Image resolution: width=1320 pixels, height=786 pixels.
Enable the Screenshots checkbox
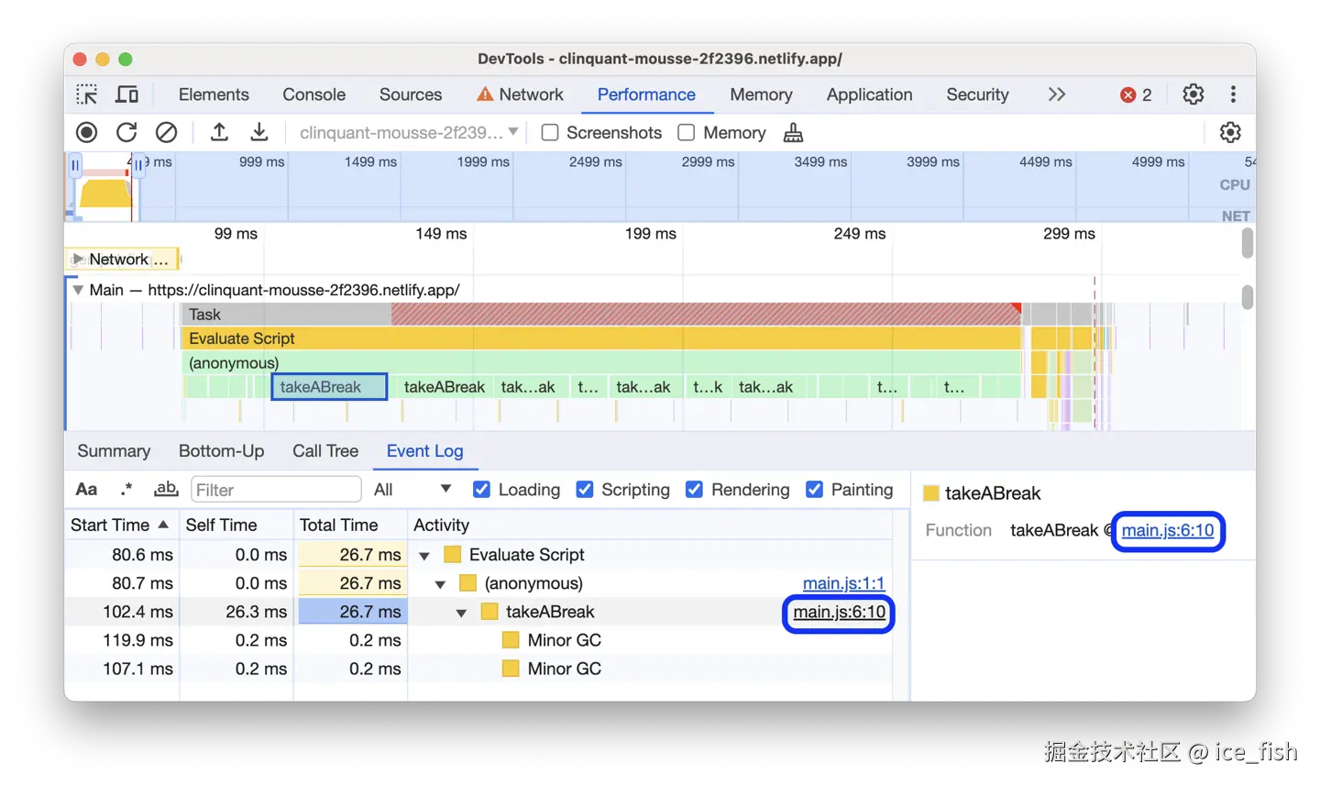pyautogui.click(x=550, y=132)
